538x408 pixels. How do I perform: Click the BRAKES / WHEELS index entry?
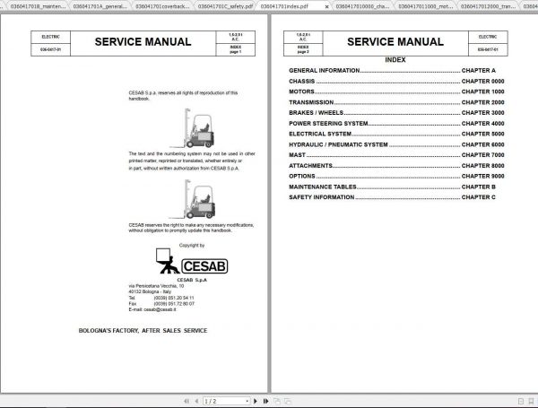tap(396, 113)
